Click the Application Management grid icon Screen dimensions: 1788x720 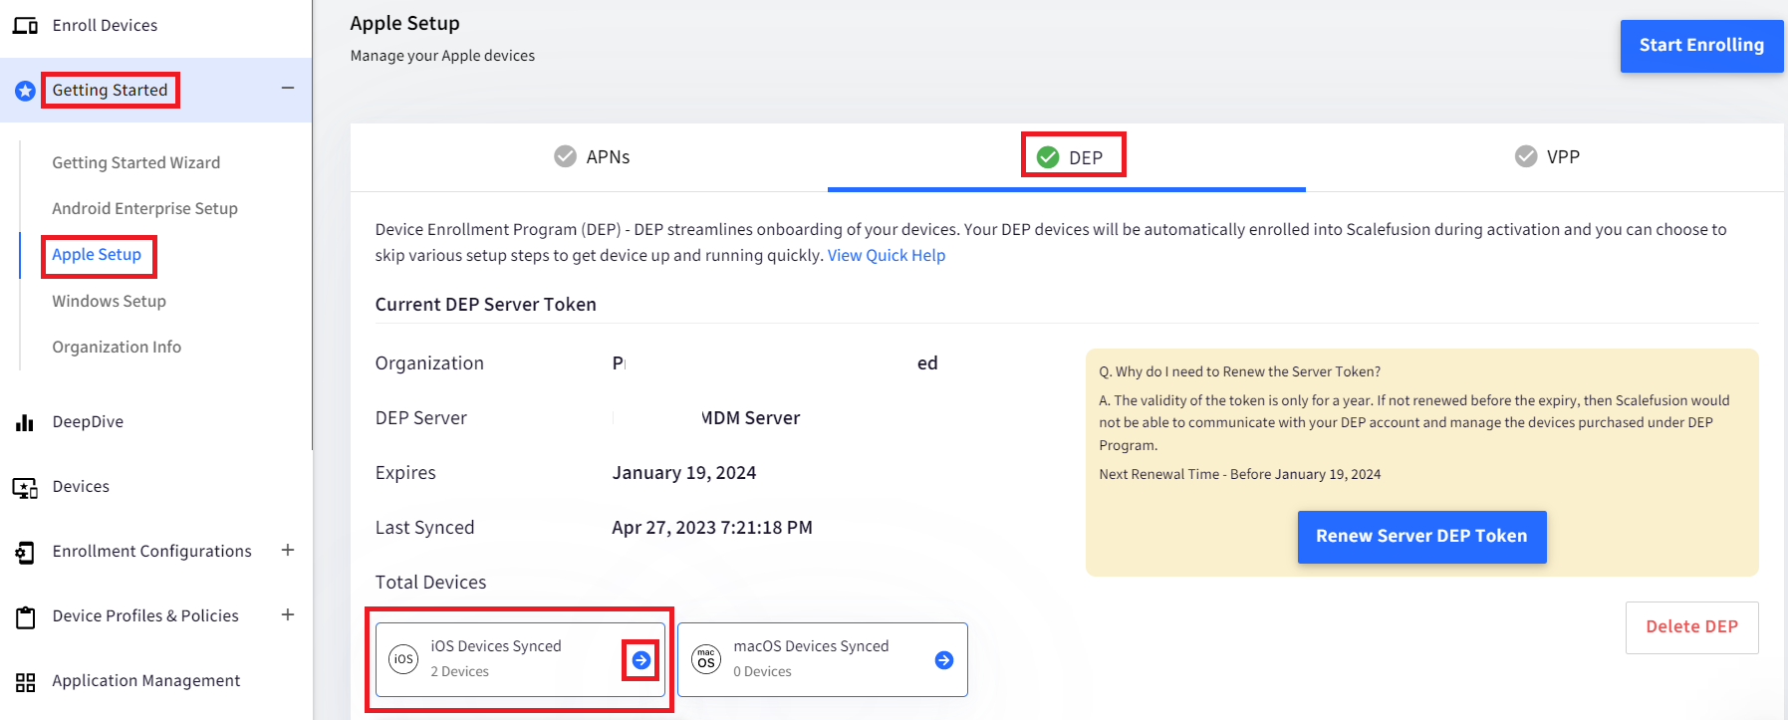coord(26,682)
